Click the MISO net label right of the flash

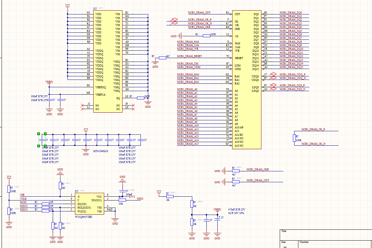[x=140, y=199]
